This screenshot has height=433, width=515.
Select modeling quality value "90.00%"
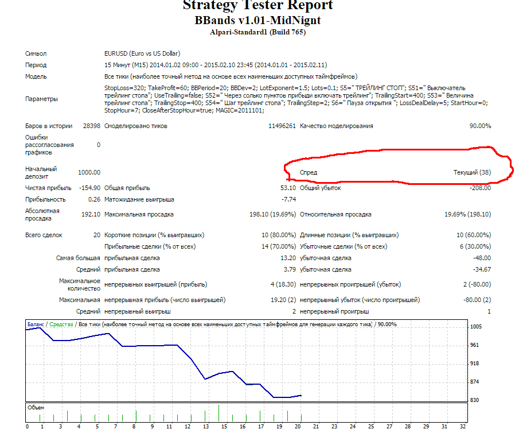pos(480,126)
